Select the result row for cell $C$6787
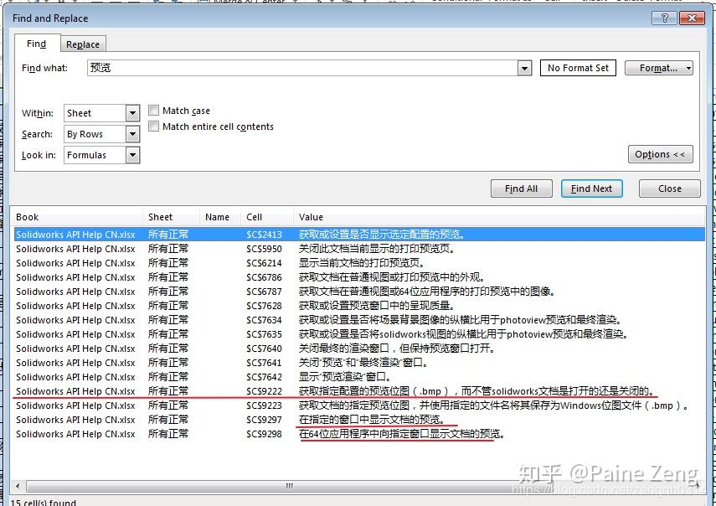The width and height of the screenshot is (716, 506). 359,292
